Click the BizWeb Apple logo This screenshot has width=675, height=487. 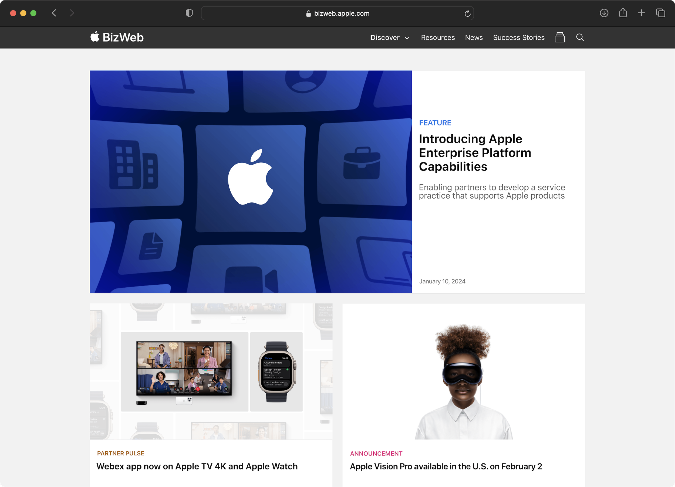tap(95, 37)
